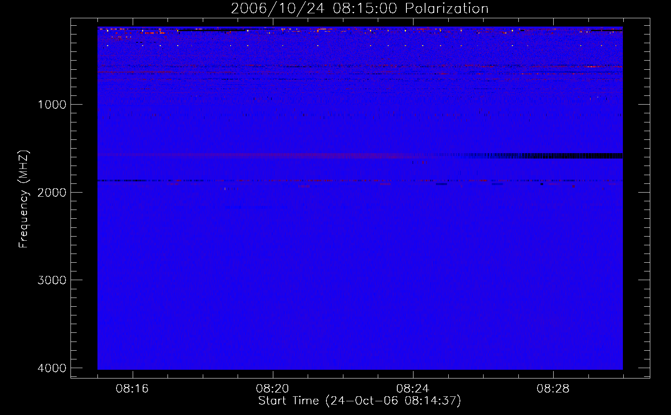Click the 3000 frequency tick label
Viewport: 671px width, 415px height.
click(52, 280)
